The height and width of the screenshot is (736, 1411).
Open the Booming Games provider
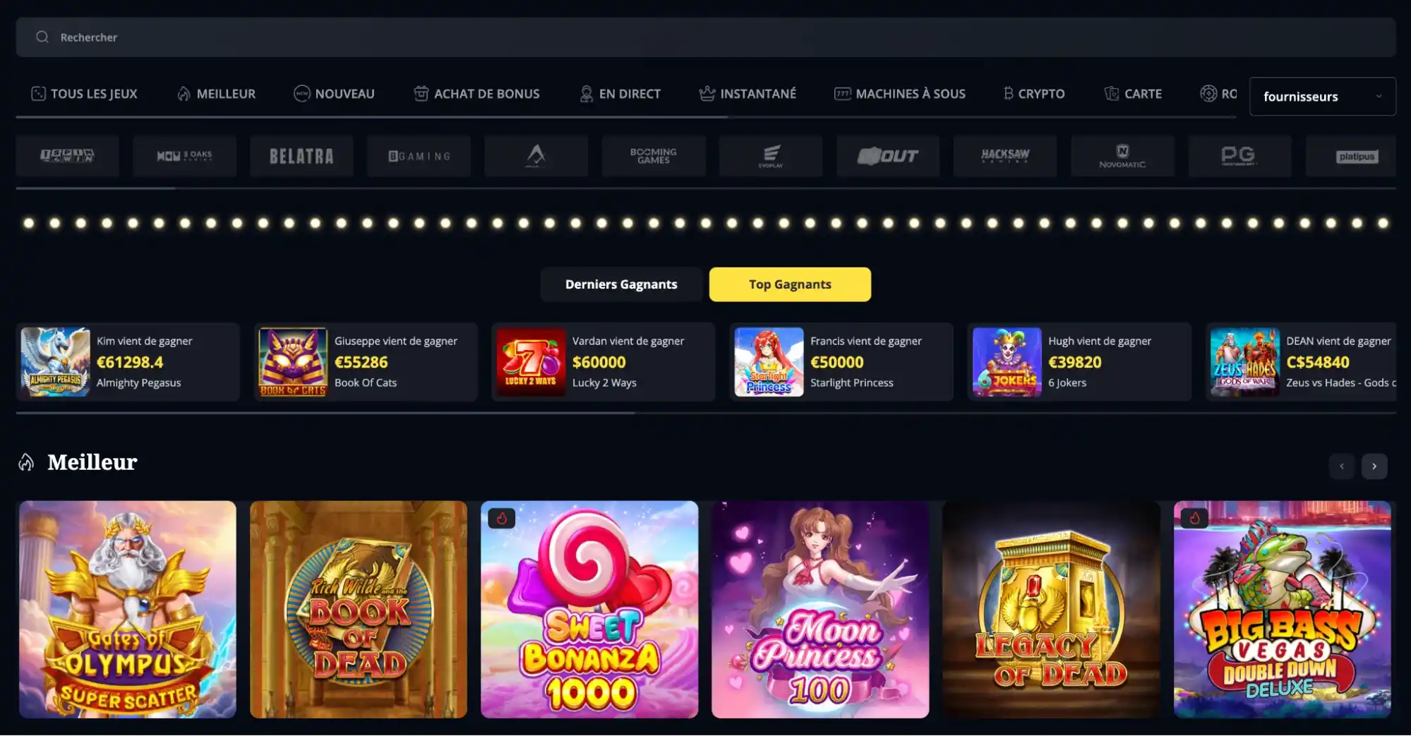653,156
